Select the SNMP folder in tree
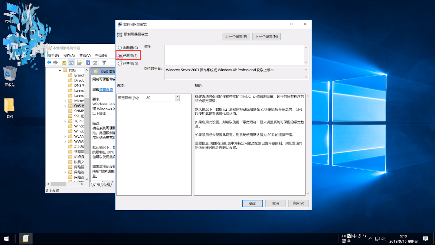 [76, 111]
